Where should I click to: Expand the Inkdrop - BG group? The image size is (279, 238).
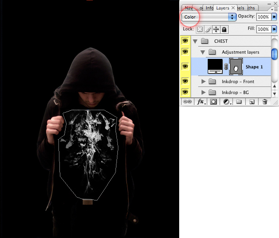(x=203, y=92)
